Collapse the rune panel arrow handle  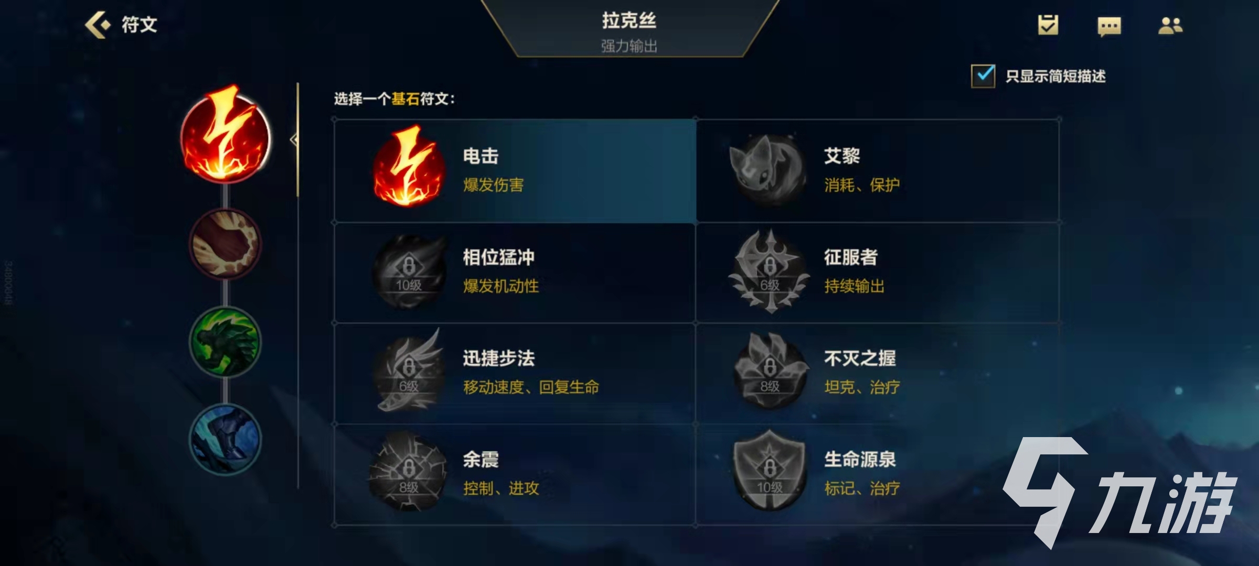point(294,140)
